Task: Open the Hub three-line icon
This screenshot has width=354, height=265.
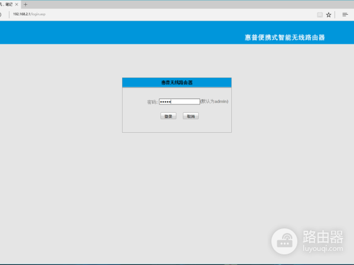Action: [x=345, y=14]
